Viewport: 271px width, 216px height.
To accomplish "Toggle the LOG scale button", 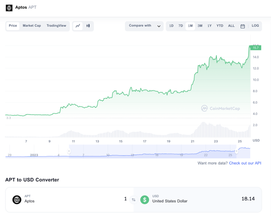I will [x=255, y=26].
